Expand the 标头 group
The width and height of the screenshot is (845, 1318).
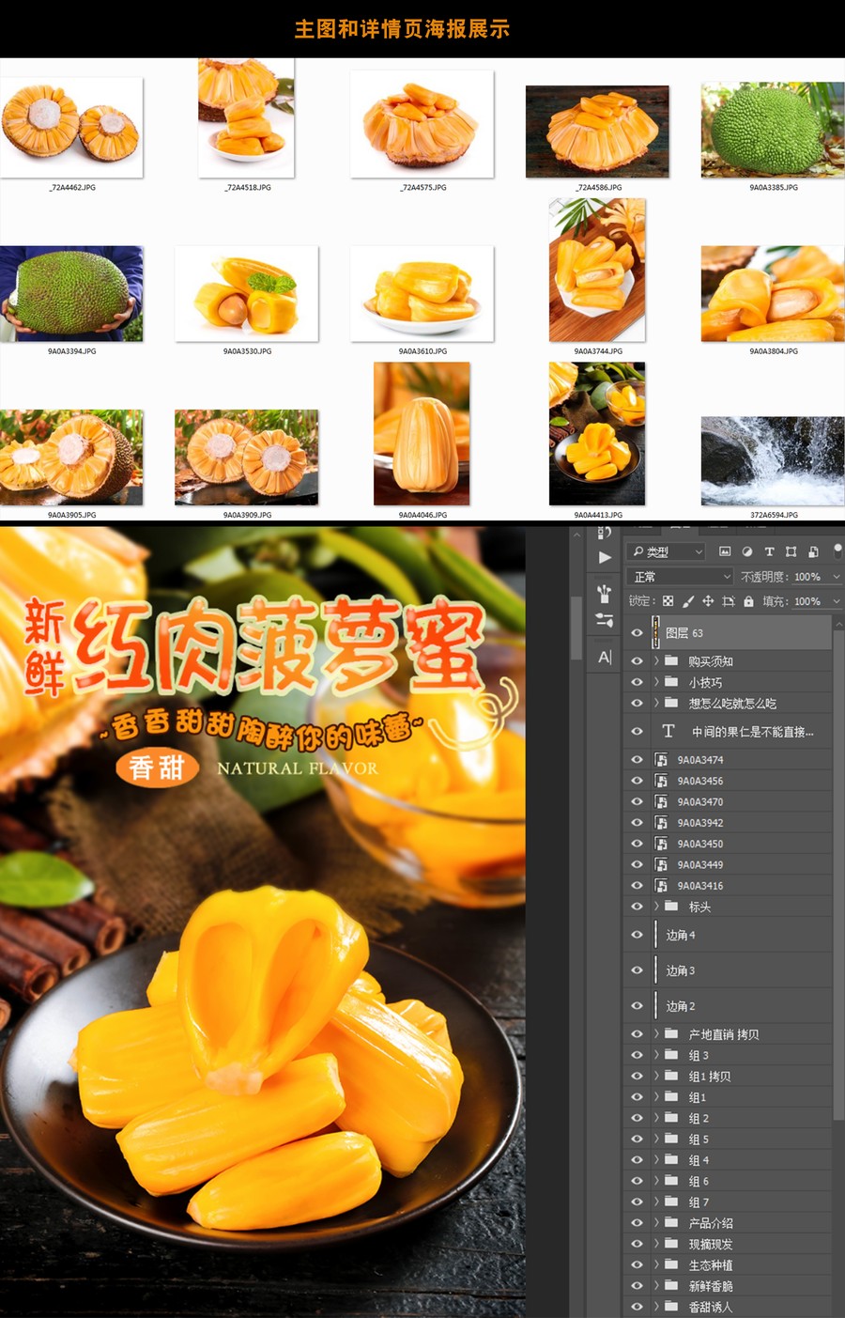(x=656, y=907)
